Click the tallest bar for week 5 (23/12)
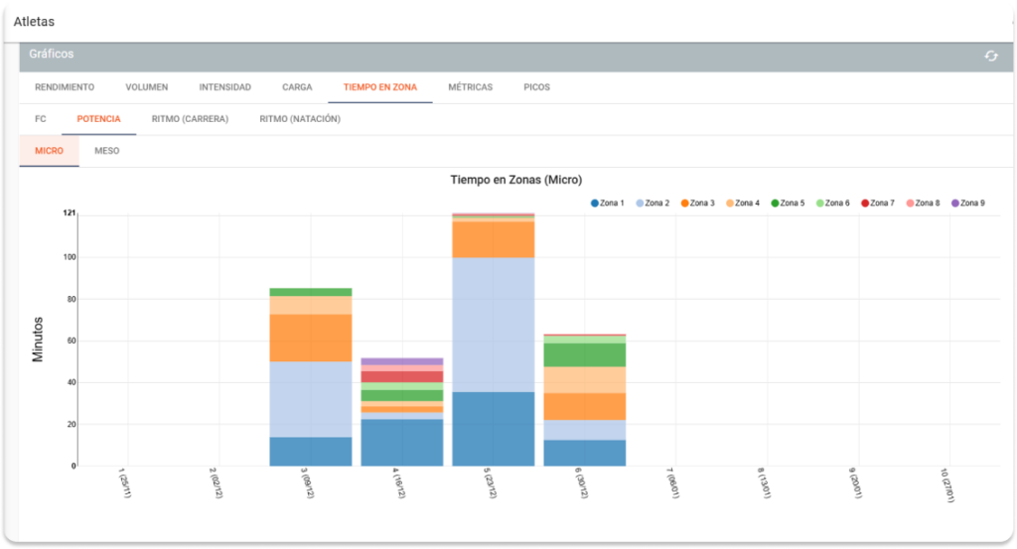Viewport: 1017px width, 549px height. click(x=493, y=338)
